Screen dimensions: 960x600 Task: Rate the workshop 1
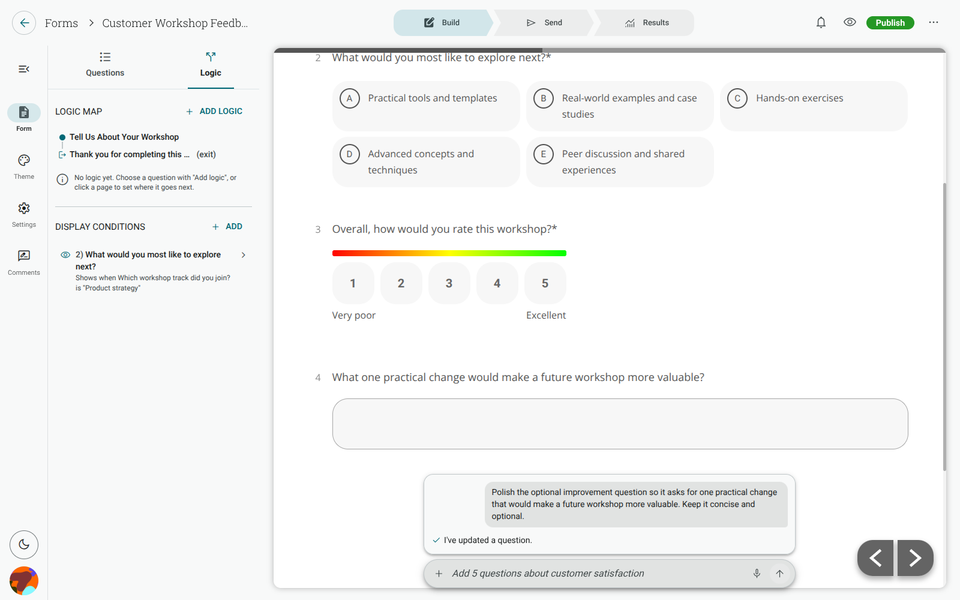tap(353, 283)
